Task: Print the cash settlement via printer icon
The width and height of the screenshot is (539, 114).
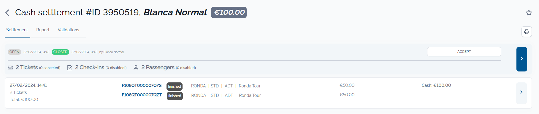Action: (527, 32)
